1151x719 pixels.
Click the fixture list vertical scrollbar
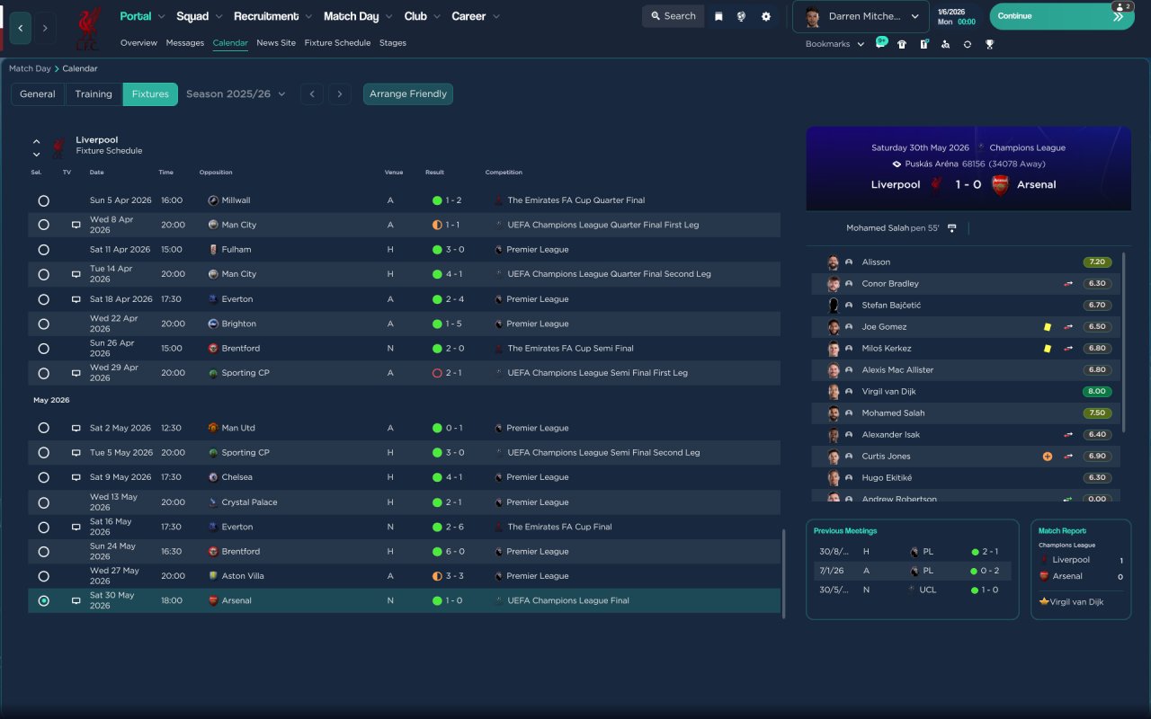pos(784,573)
